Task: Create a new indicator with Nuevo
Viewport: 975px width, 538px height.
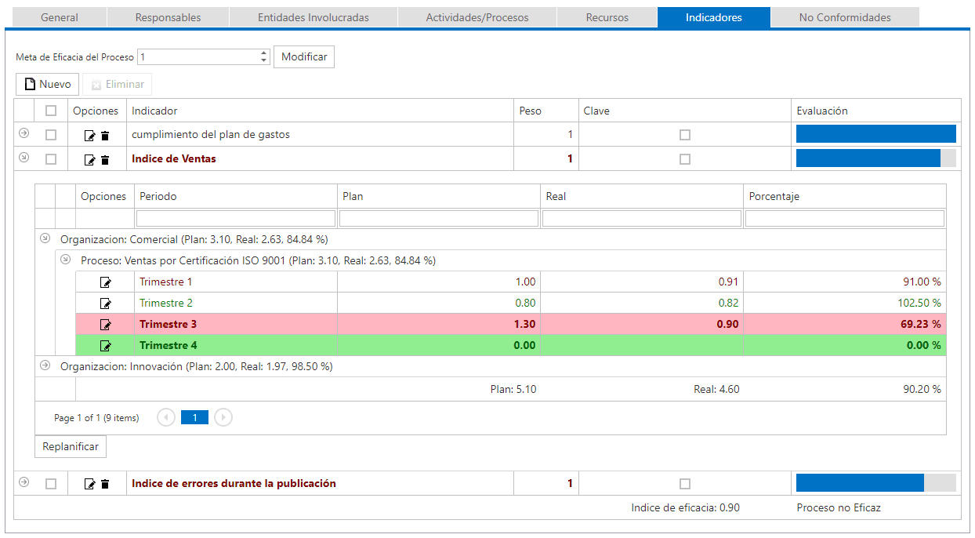Action: [x=47, y=84]
